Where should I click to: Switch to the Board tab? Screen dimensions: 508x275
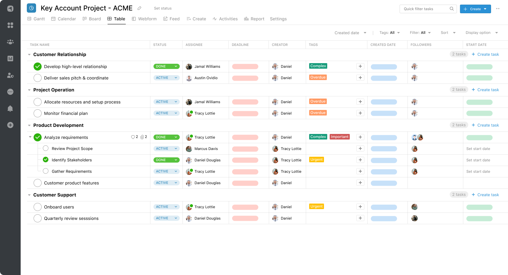(x=92, y=19)
